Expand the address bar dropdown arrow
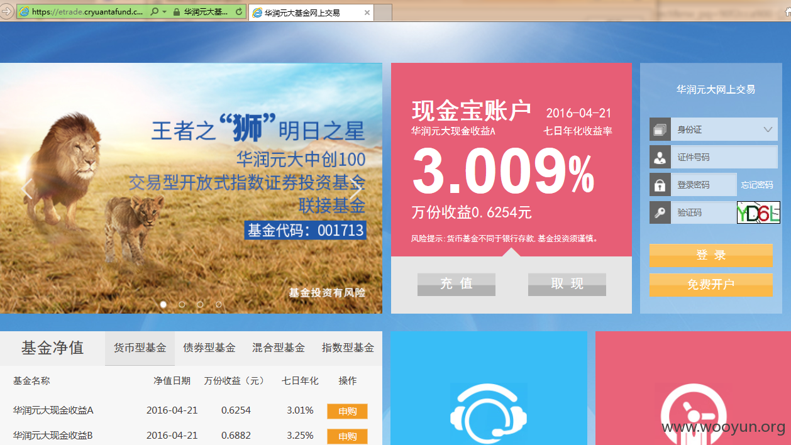The width and height of the screenshot is (791, 445). 165,12
